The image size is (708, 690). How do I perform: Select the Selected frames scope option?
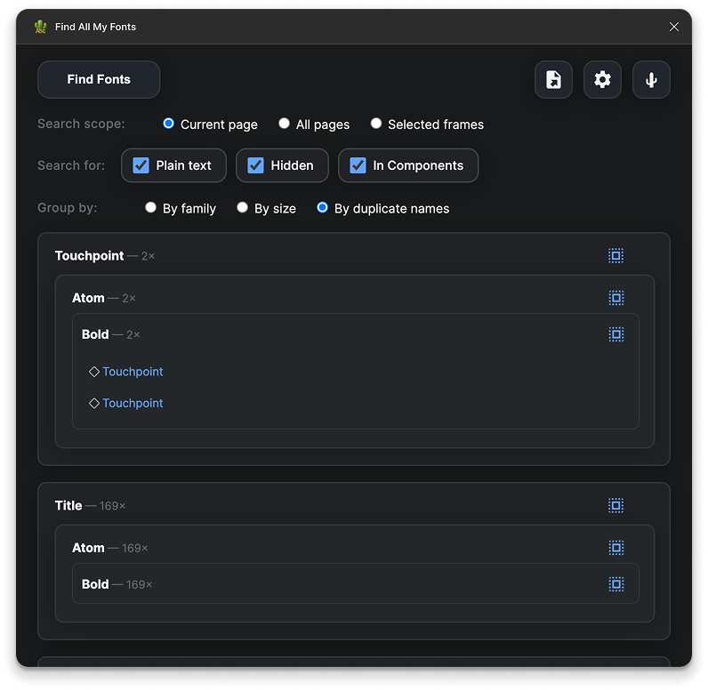[x=376, y=124]
